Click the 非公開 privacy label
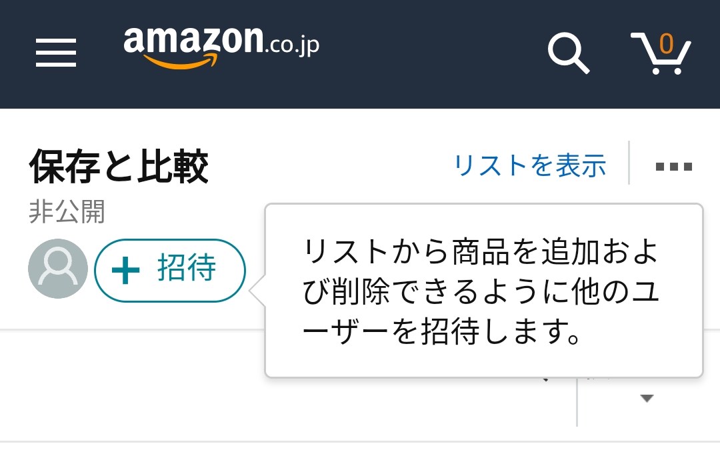This screenshot has height=464, width=720. (67, 212)
